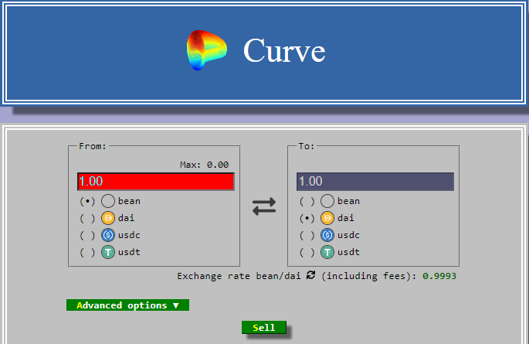Expand Advanced options dropdown

127,305
